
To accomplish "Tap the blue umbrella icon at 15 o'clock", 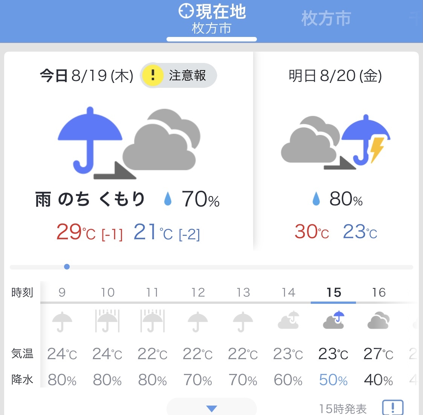I will [334, 320].
